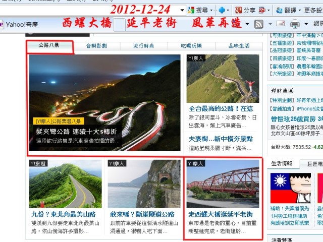Expand the blue plus icon dropdown arrow

click(x=228, y=10)
